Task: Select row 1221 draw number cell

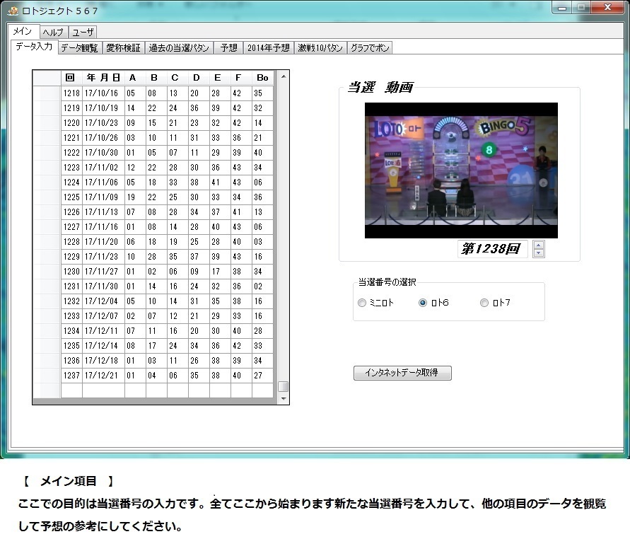Action: pos(71,138)
